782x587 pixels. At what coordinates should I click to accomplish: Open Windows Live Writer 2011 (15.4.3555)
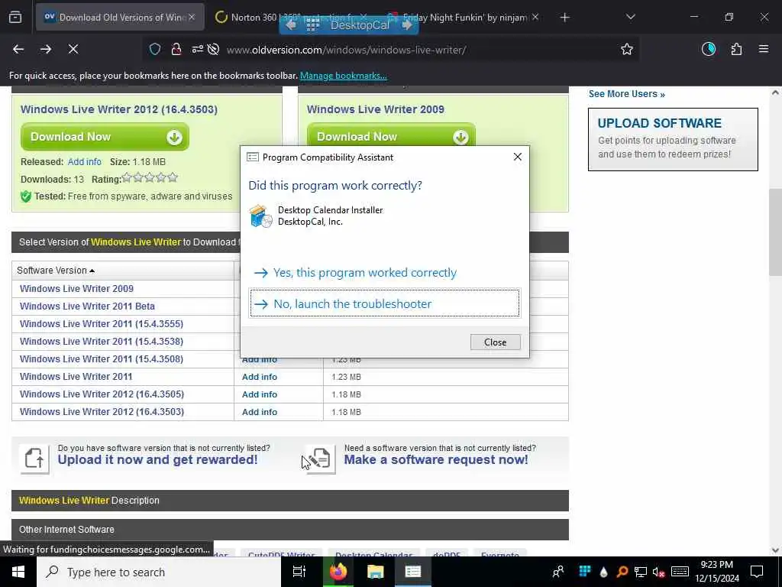click(x=102, y=323)
